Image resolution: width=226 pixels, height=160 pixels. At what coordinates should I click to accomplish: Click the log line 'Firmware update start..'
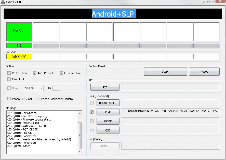coord(29,119)
